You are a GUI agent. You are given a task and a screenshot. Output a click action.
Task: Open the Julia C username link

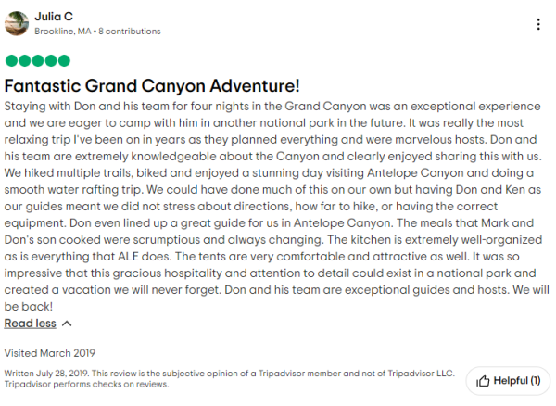54,17
